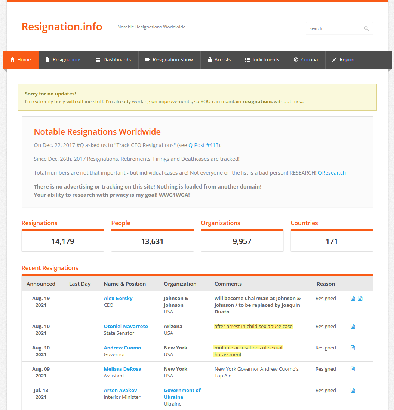394x410 pixels.
Task: Click the Recent Resignations heading
Action: click(x=50, y=268)
